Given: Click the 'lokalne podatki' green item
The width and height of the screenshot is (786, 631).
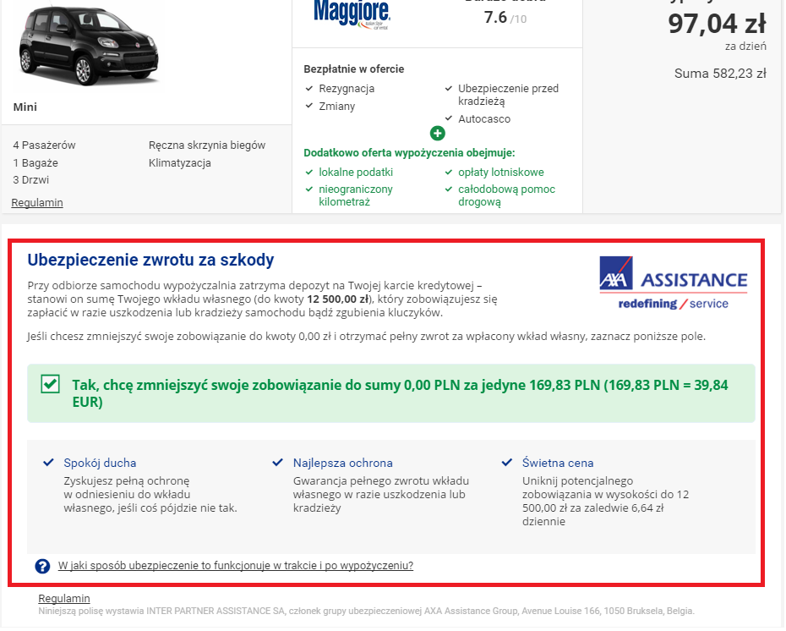Looking at the screenshot, I should pyautogui.click(x=356, y=173).
